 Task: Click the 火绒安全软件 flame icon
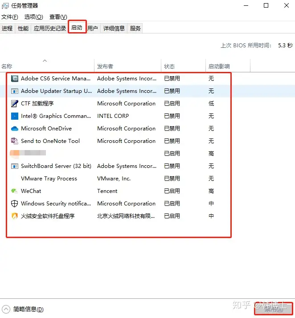(x=14, y=216)
